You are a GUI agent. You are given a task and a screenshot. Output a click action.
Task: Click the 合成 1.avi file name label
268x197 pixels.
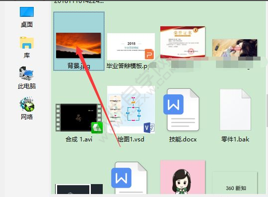79,139
